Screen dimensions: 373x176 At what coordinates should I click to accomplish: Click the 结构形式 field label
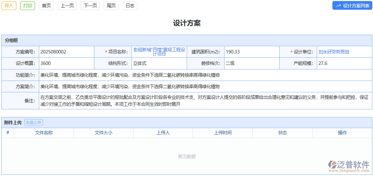[x=118, y=63]
